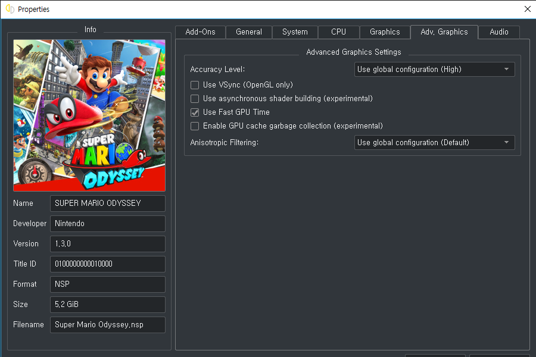
Task: Click the Super Mario Odyssey cover image
Action: click(89, 115)
